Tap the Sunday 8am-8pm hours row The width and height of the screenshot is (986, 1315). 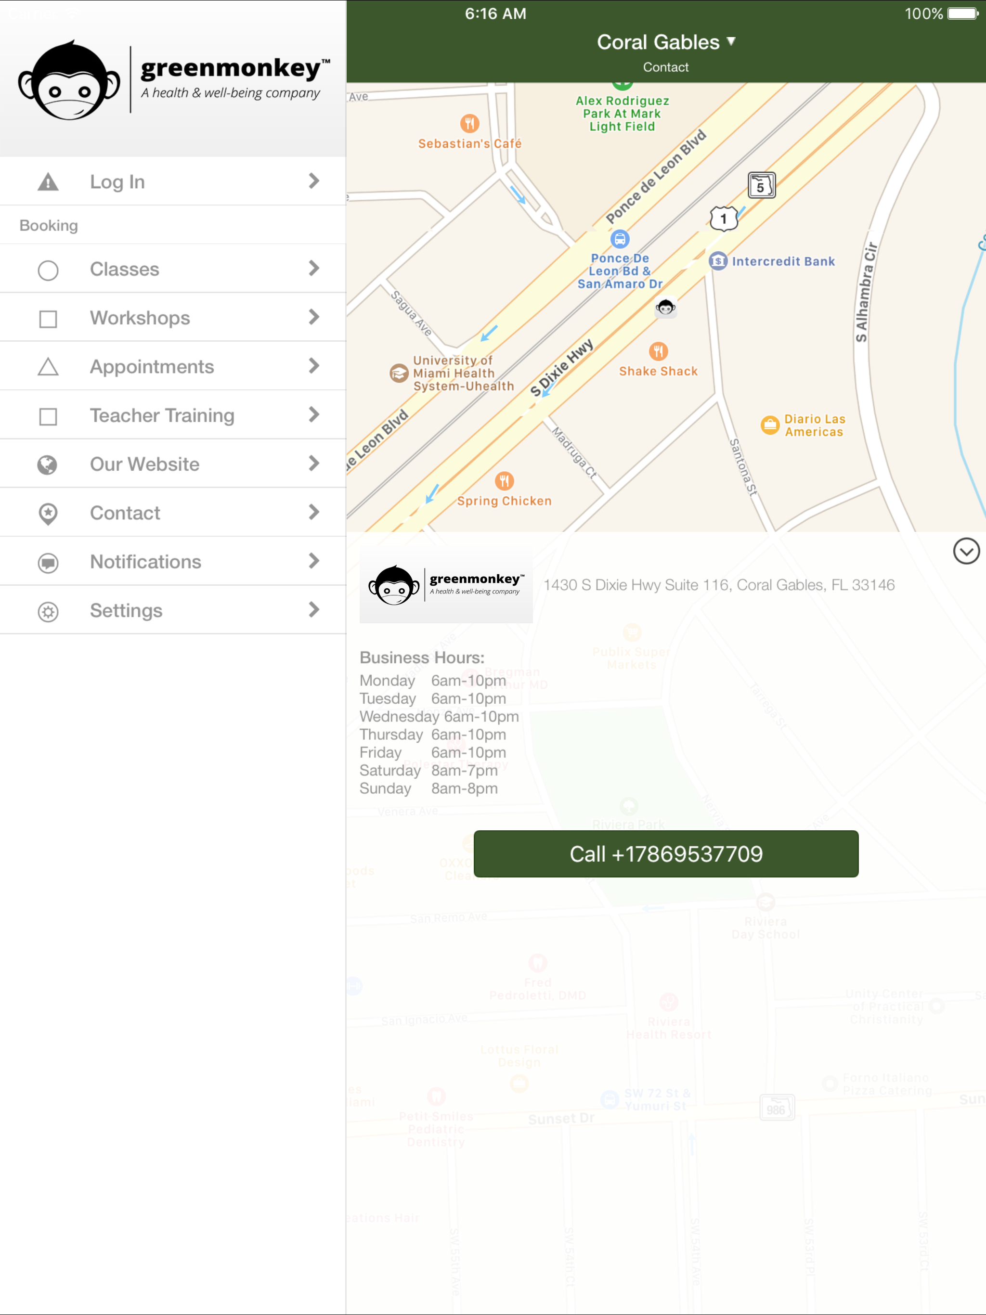428,789
